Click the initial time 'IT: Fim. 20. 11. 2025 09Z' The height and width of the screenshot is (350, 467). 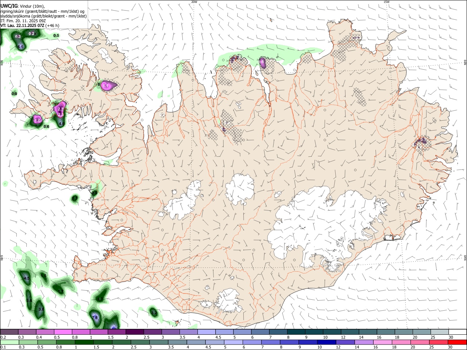tap(22, 21)
